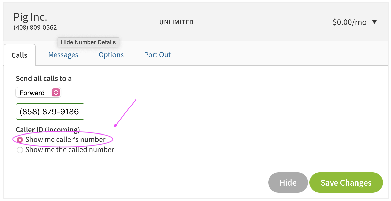
Task: Click the UNLIMITED plan label
Action: tap(176, 22)
